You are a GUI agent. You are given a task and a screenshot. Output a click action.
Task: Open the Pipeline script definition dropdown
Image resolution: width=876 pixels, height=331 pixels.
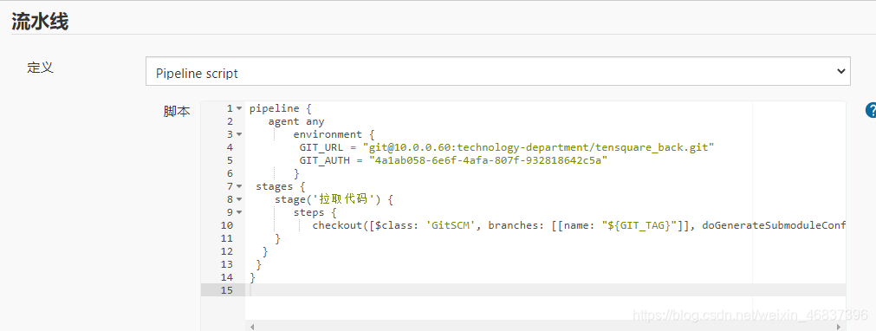[x=497, y=71]
